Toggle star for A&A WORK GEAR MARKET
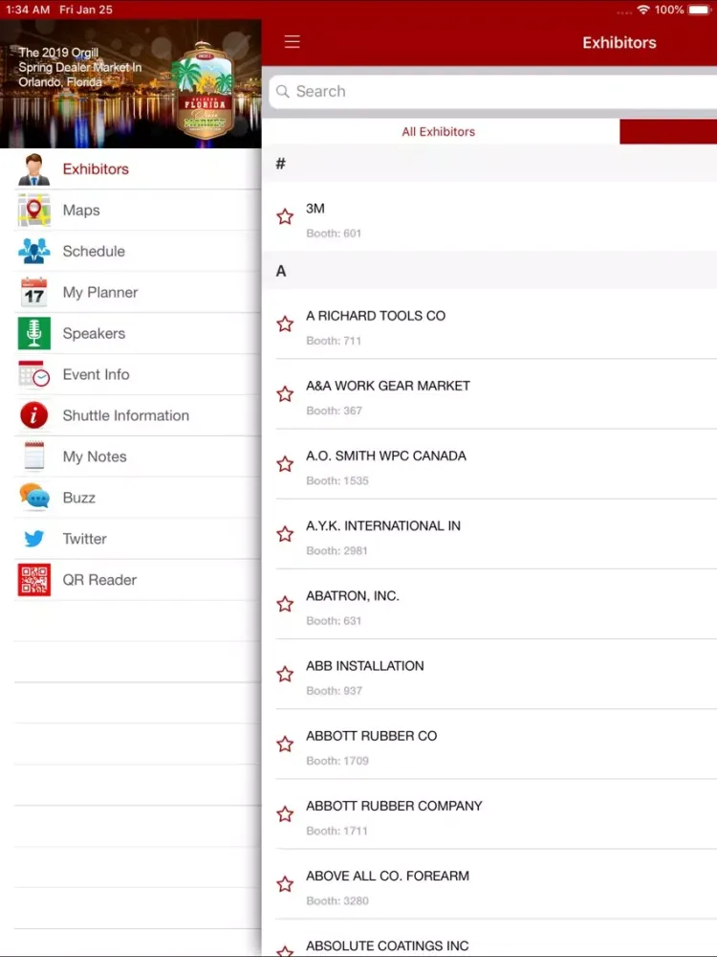 [x=285, y=393]
